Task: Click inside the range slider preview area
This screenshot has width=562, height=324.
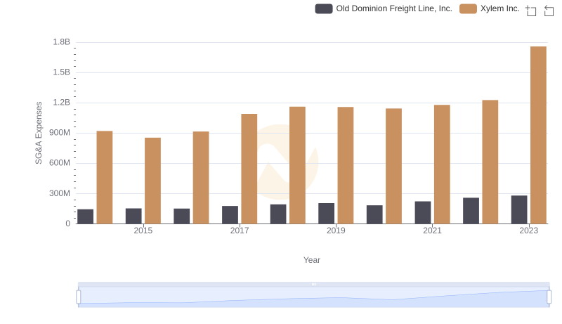Action: click(313, 297)
